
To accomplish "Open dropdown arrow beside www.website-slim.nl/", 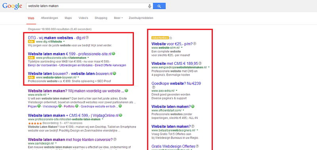I will 182,47.
